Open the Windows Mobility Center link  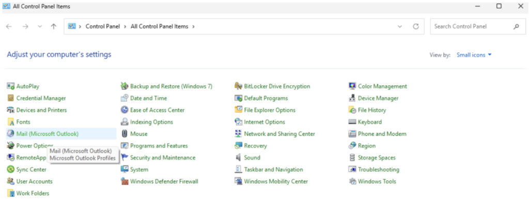click(276, 181)
